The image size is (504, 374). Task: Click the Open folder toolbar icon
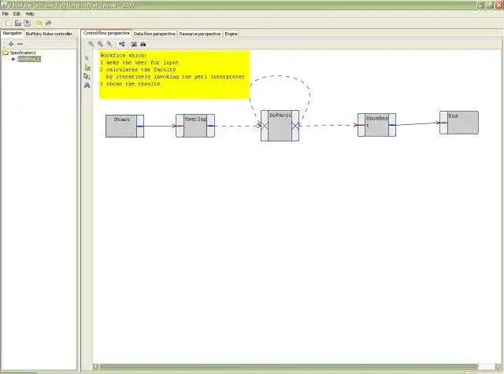18,23
